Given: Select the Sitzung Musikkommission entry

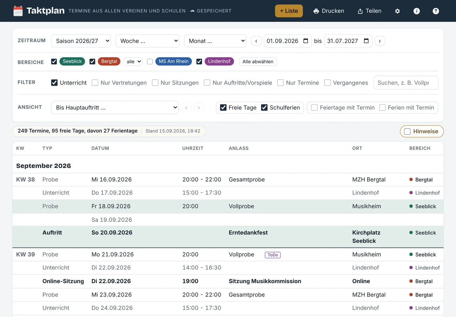Looking at the screenshot, I should coord(228,281).
